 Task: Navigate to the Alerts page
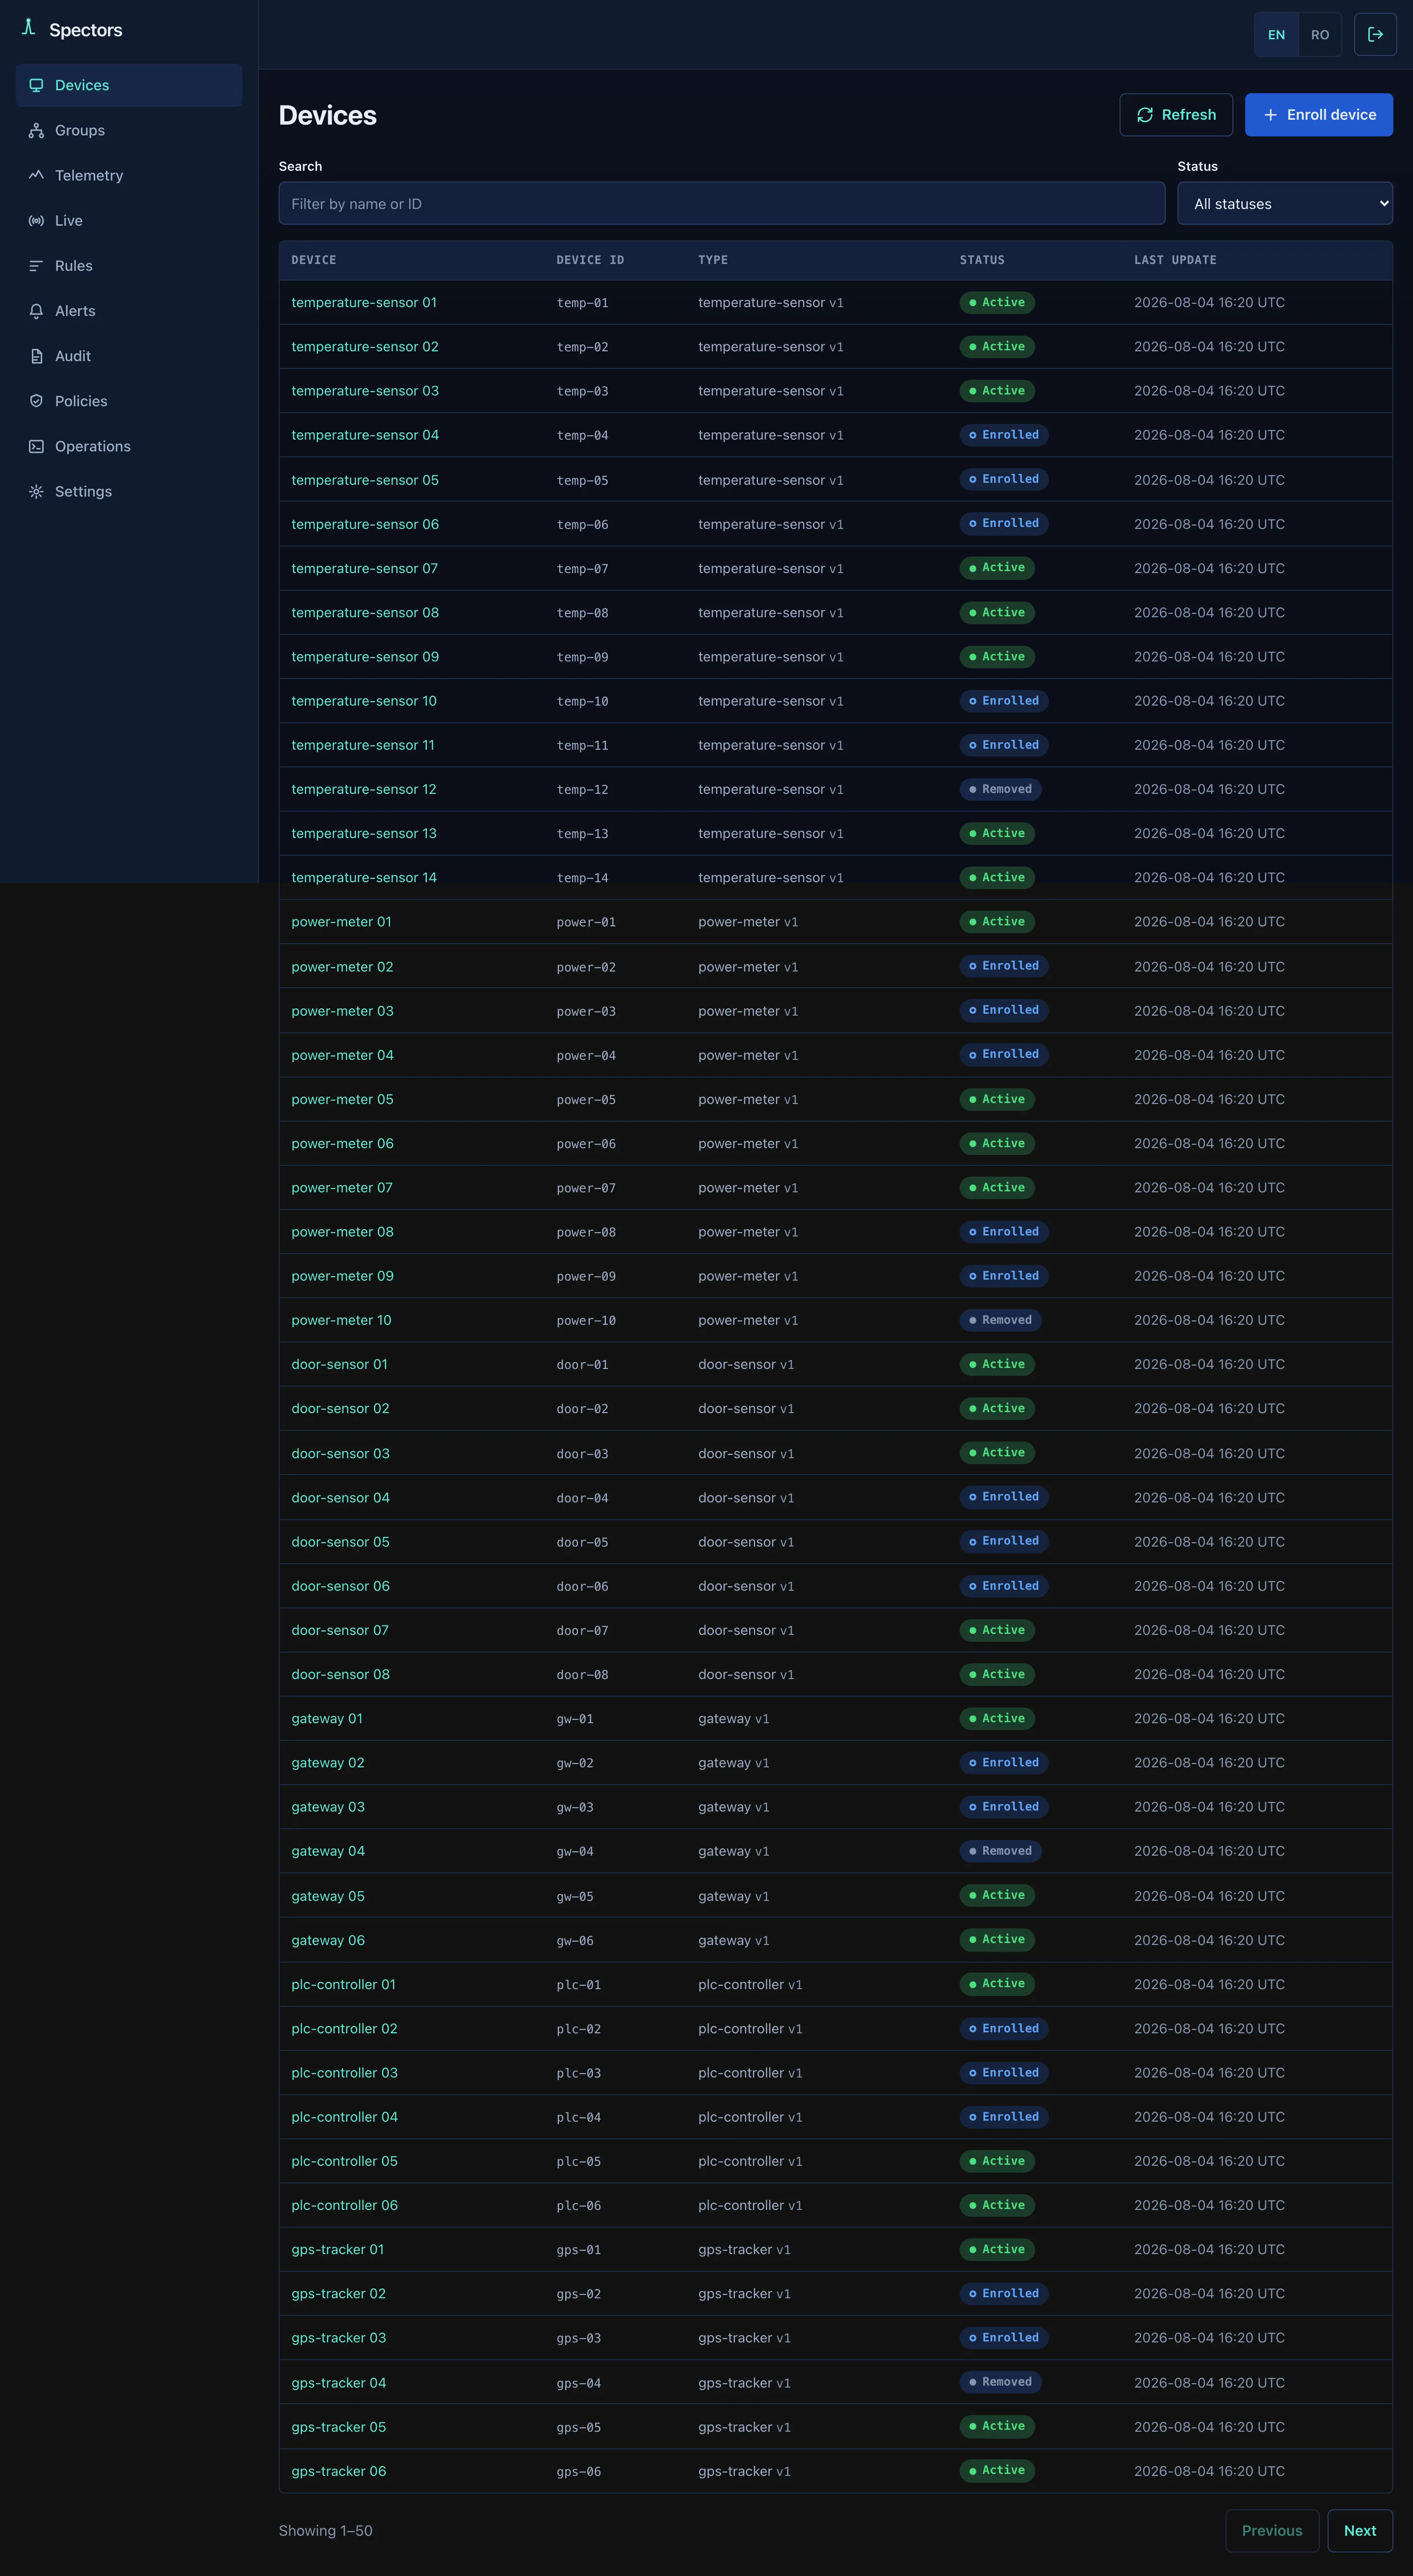tap(129, 311)
